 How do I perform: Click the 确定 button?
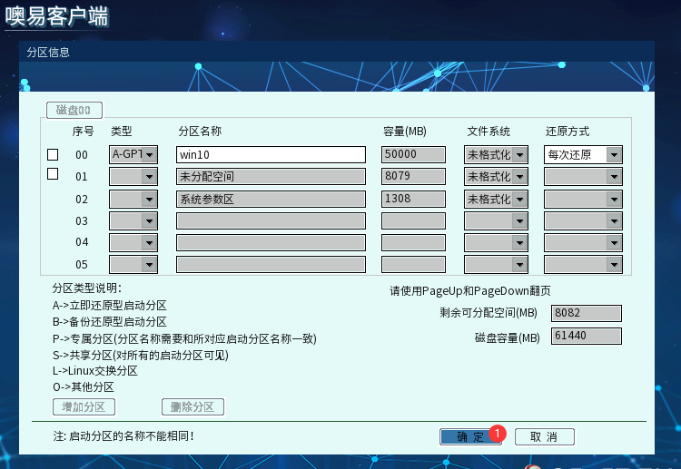coord(469,436)
